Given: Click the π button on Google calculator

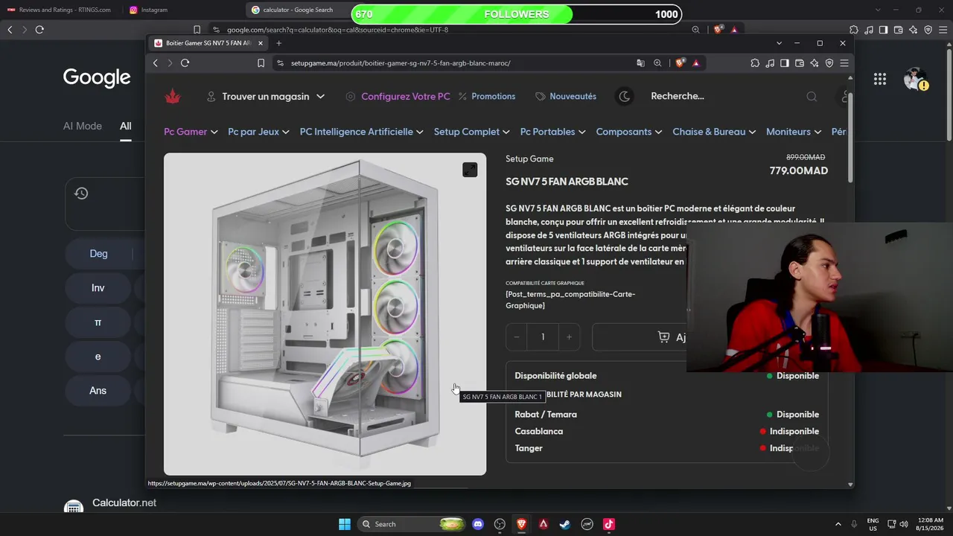Looking at the screenshot, I should pyautogui.click(x=98, y=322).
